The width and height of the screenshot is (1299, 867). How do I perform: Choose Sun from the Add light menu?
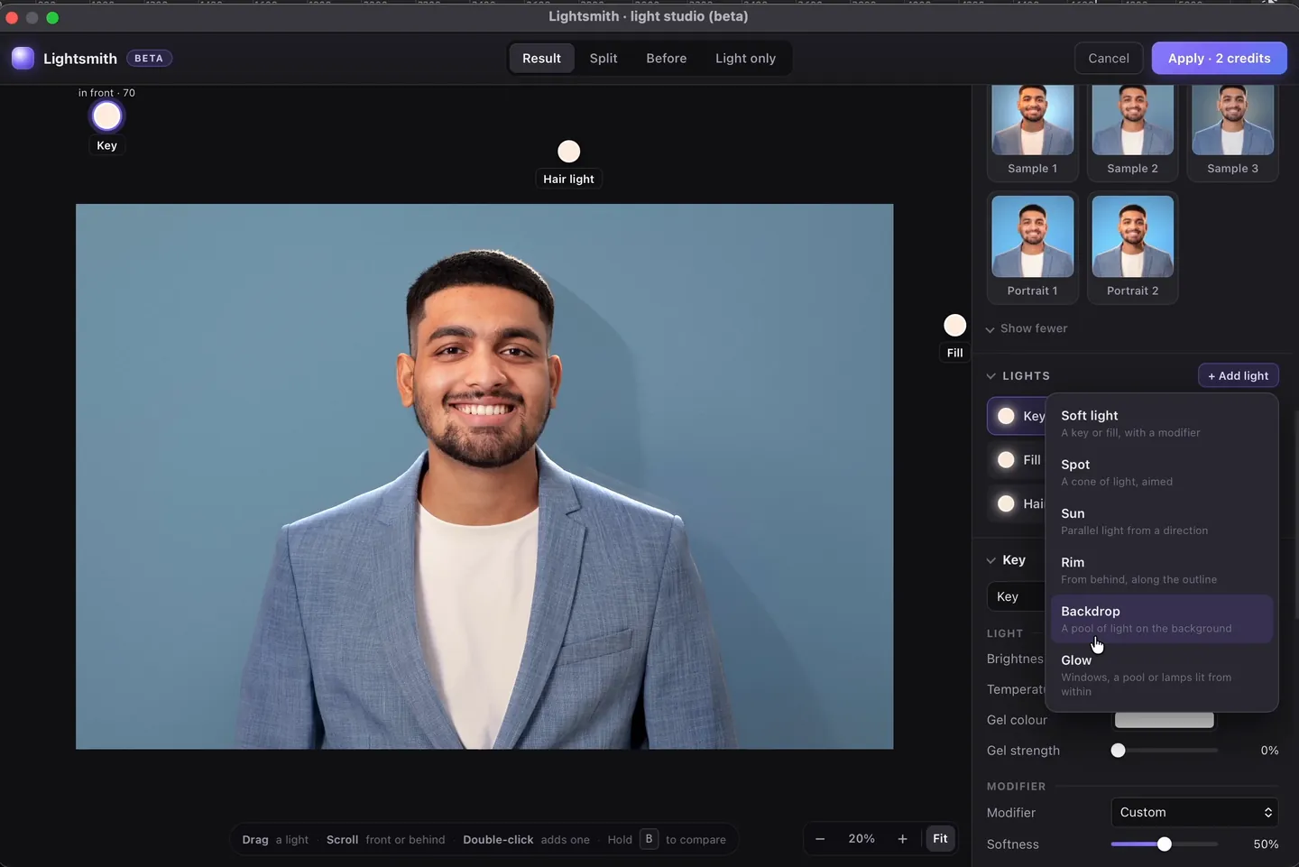1162,521
